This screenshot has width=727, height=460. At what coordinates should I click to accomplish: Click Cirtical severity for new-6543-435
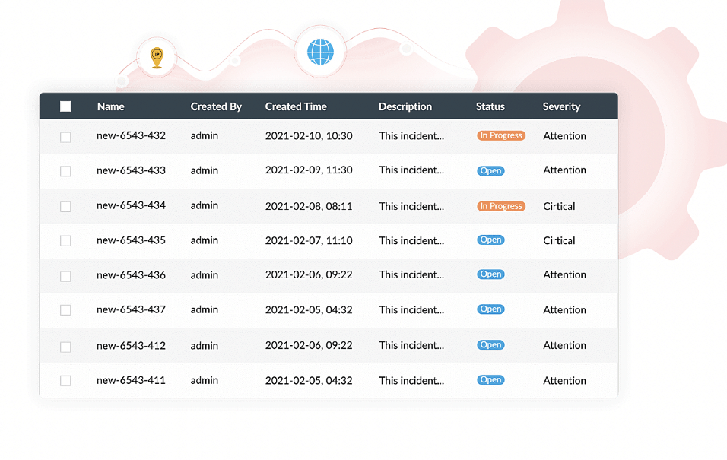click(x=559, y=241)
